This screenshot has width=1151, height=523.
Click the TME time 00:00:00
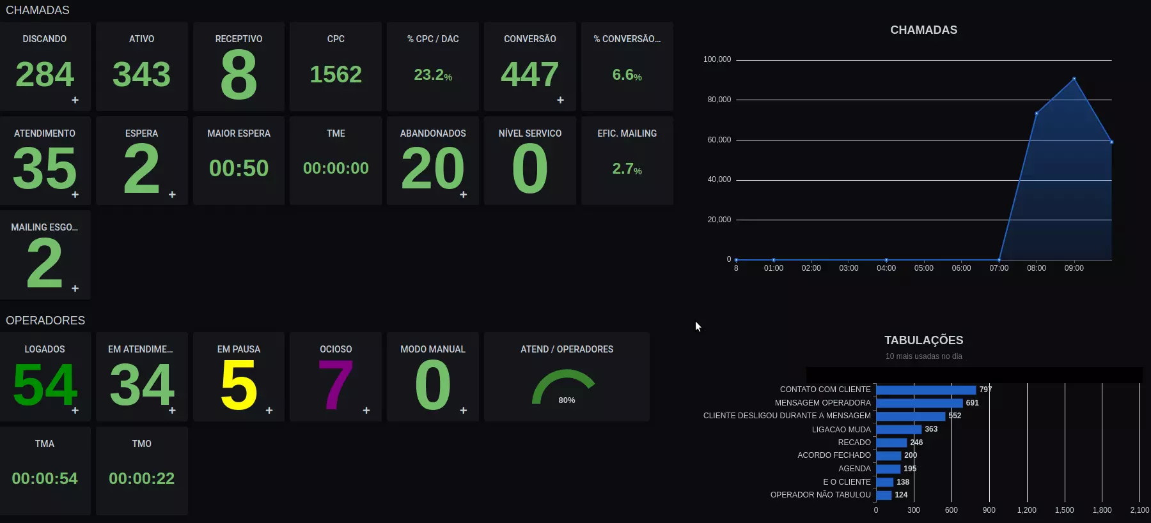click(336, 169)
